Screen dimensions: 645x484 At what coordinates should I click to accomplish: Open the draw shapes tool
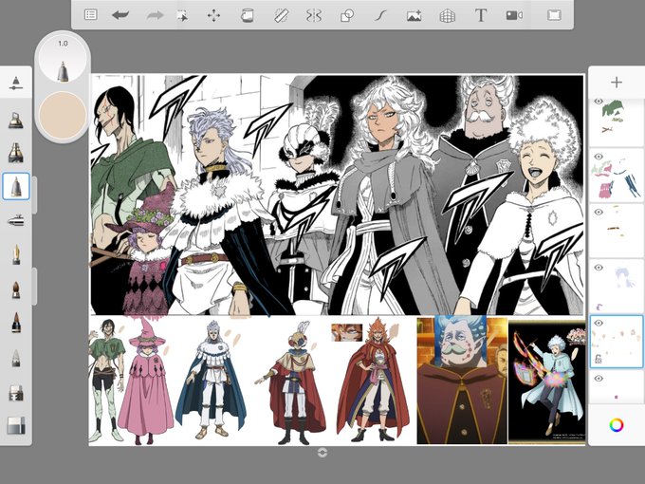point(347,15)
